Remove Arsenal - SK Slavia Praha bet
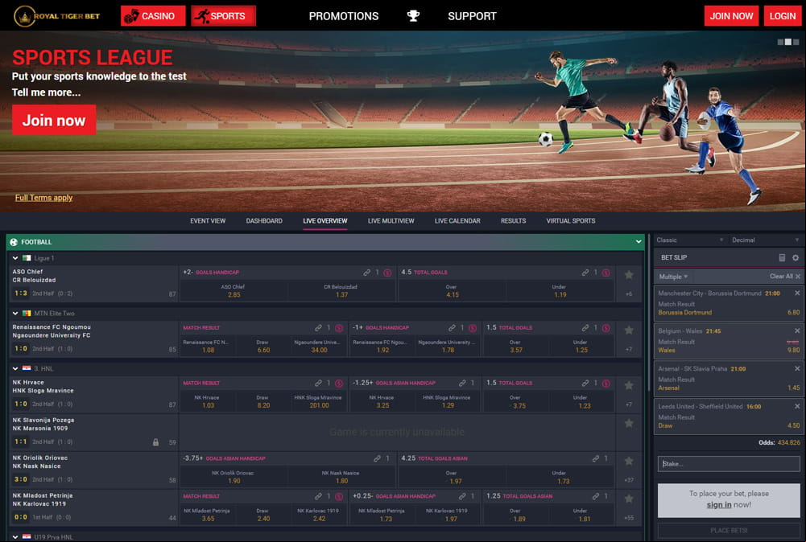 point(797,368)
